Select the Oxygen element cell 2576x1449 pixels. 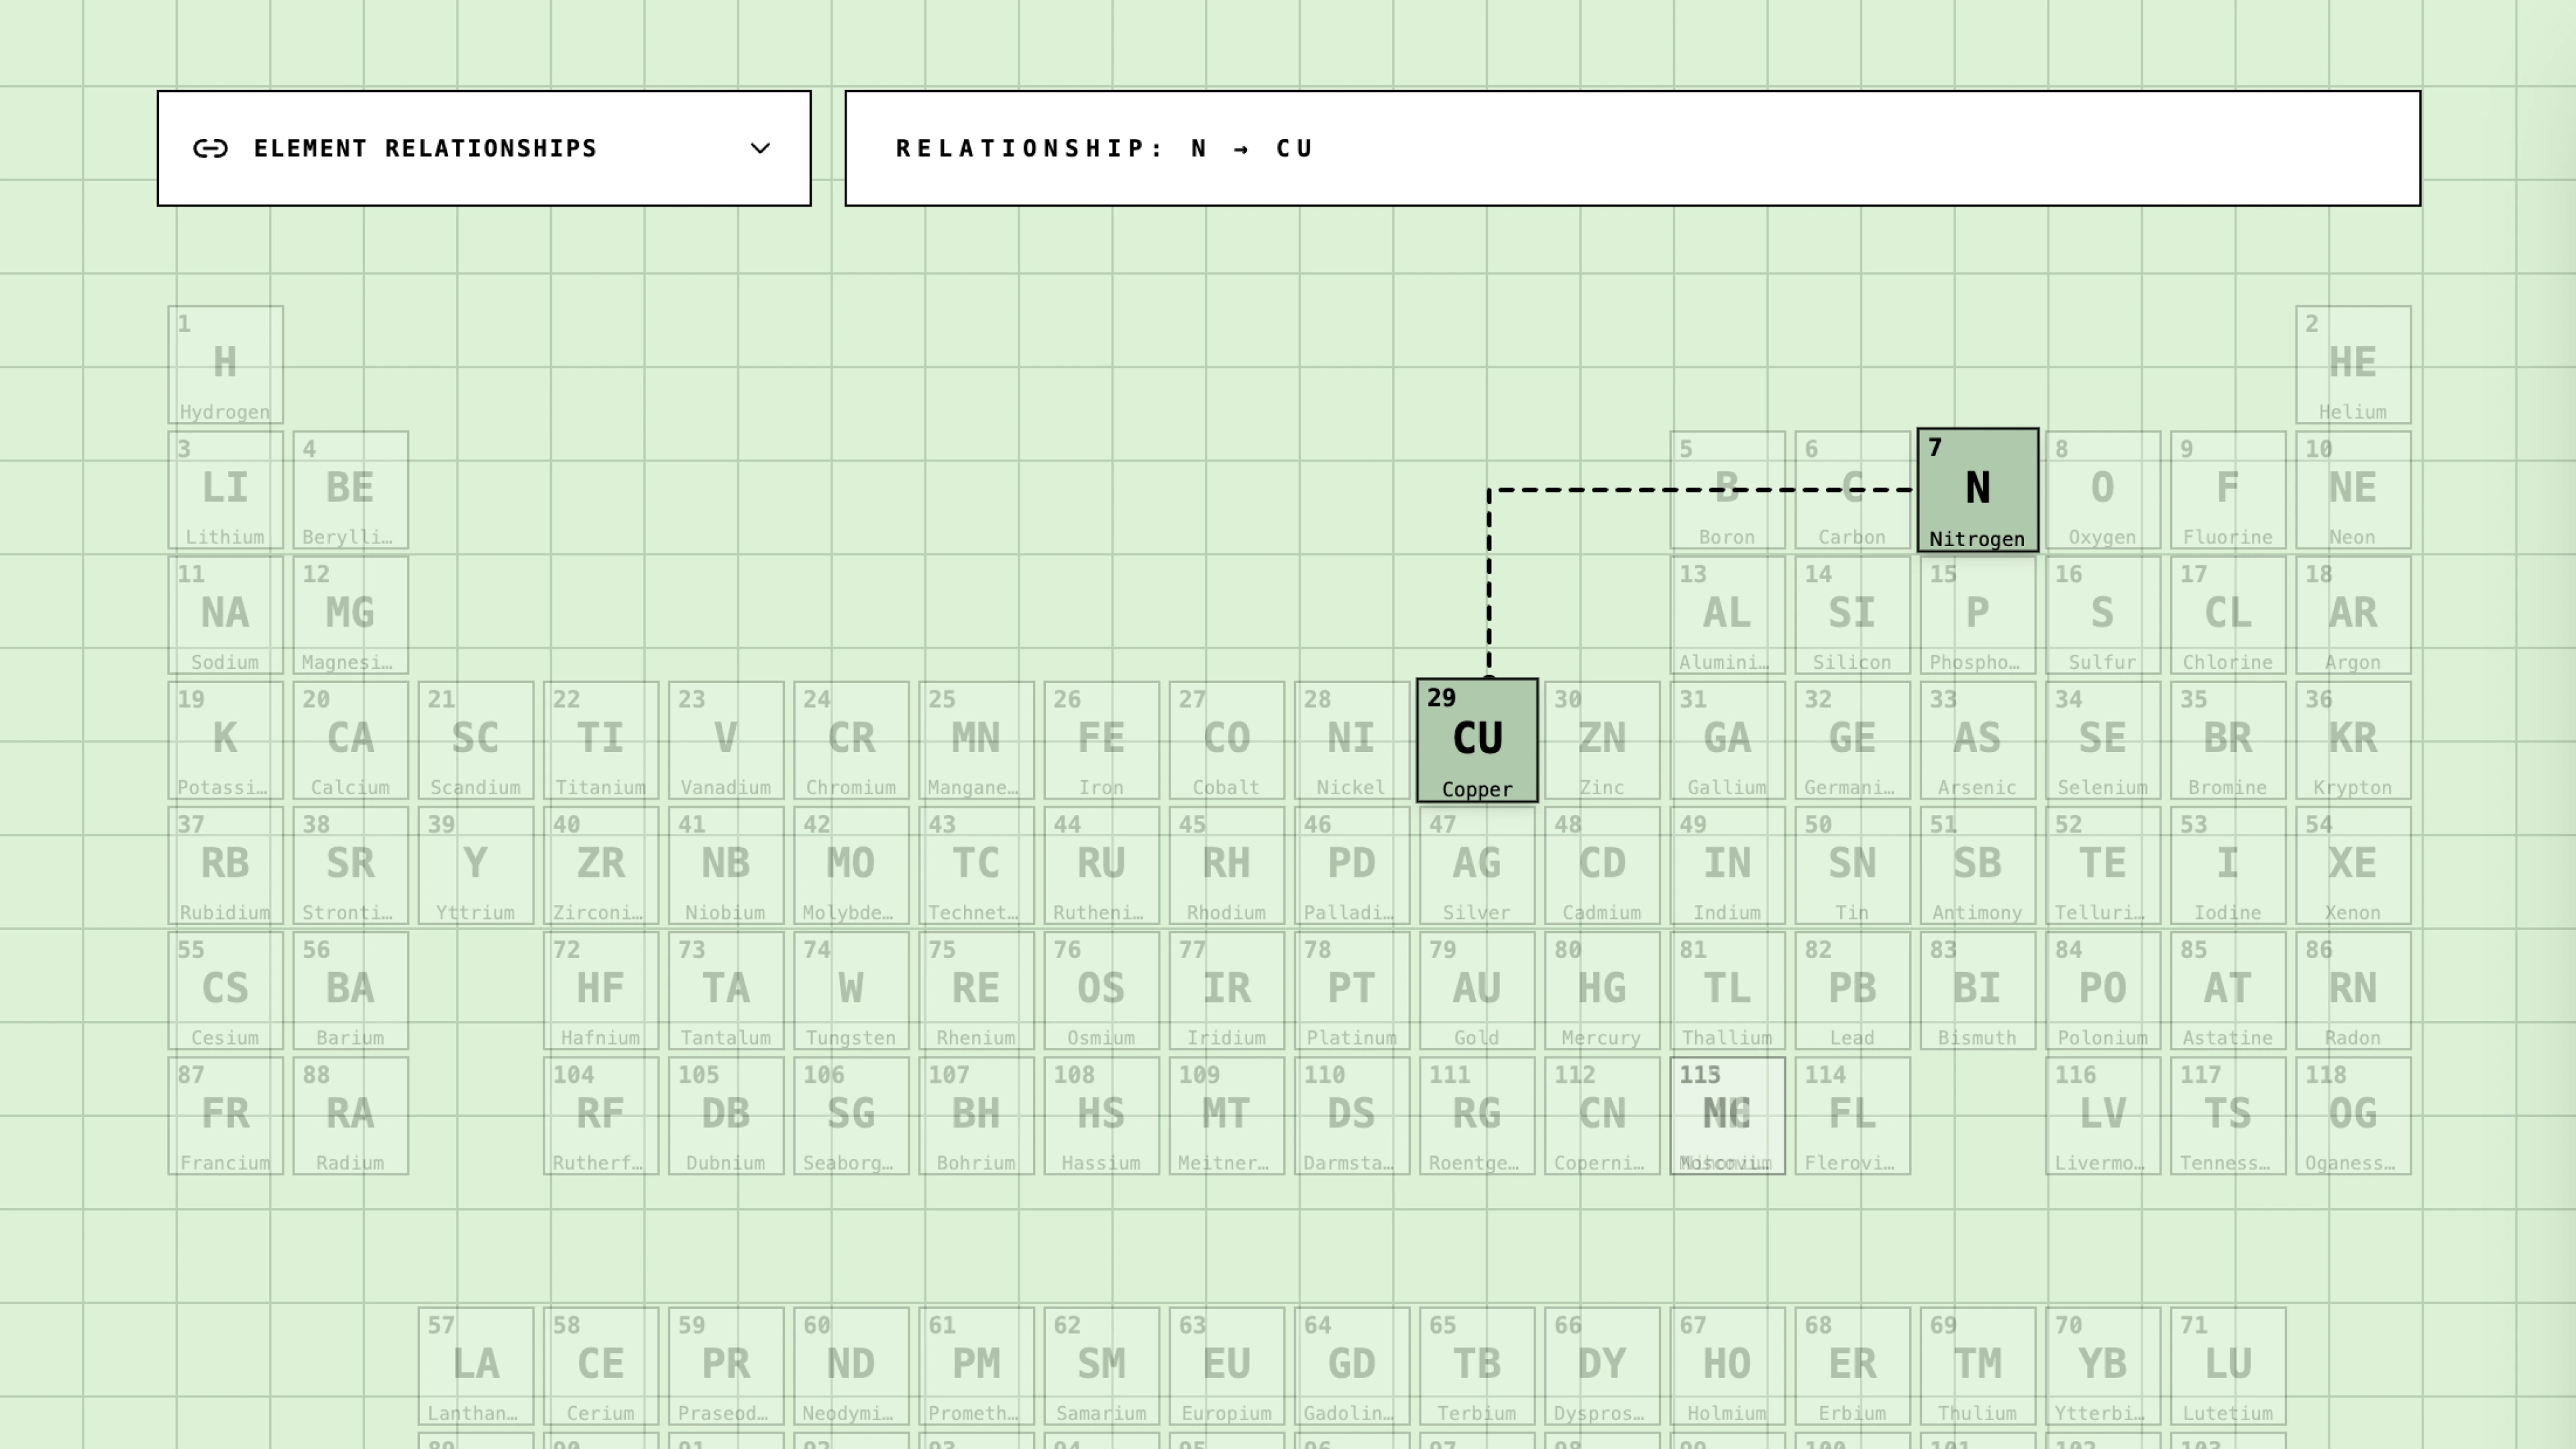(x=2102, y=490)
